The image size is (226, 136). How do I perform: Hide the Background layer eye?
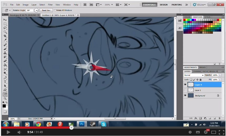[185, 95]
